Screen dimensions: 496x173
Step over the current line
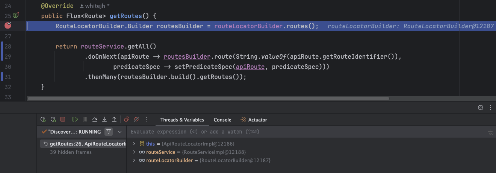click(x=95, y=120)
